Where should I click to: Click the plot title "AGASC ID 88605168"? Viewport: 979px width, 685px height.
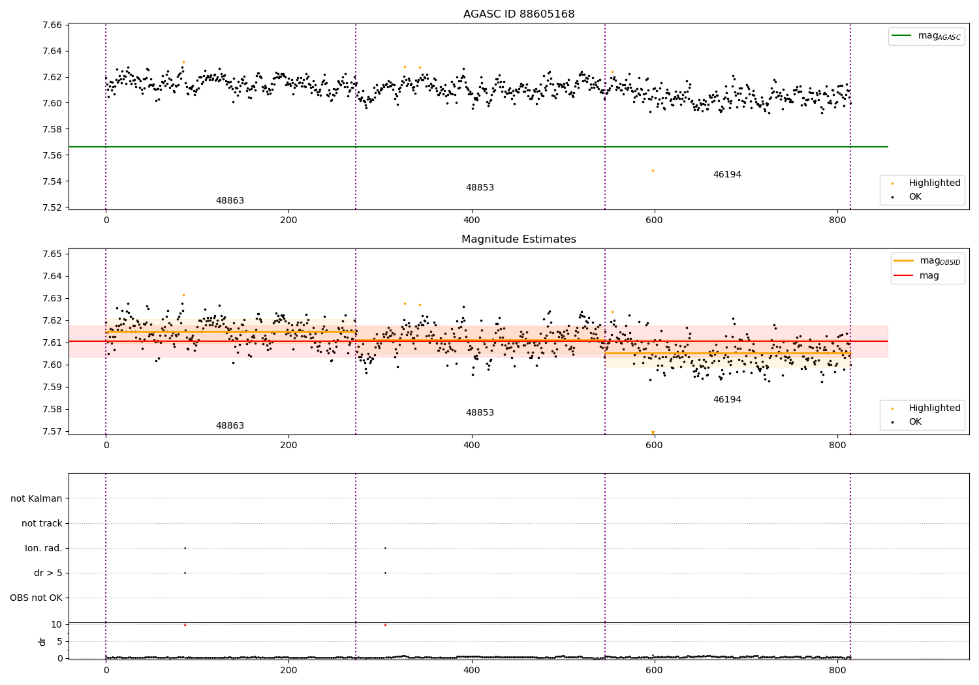point(519,14)
